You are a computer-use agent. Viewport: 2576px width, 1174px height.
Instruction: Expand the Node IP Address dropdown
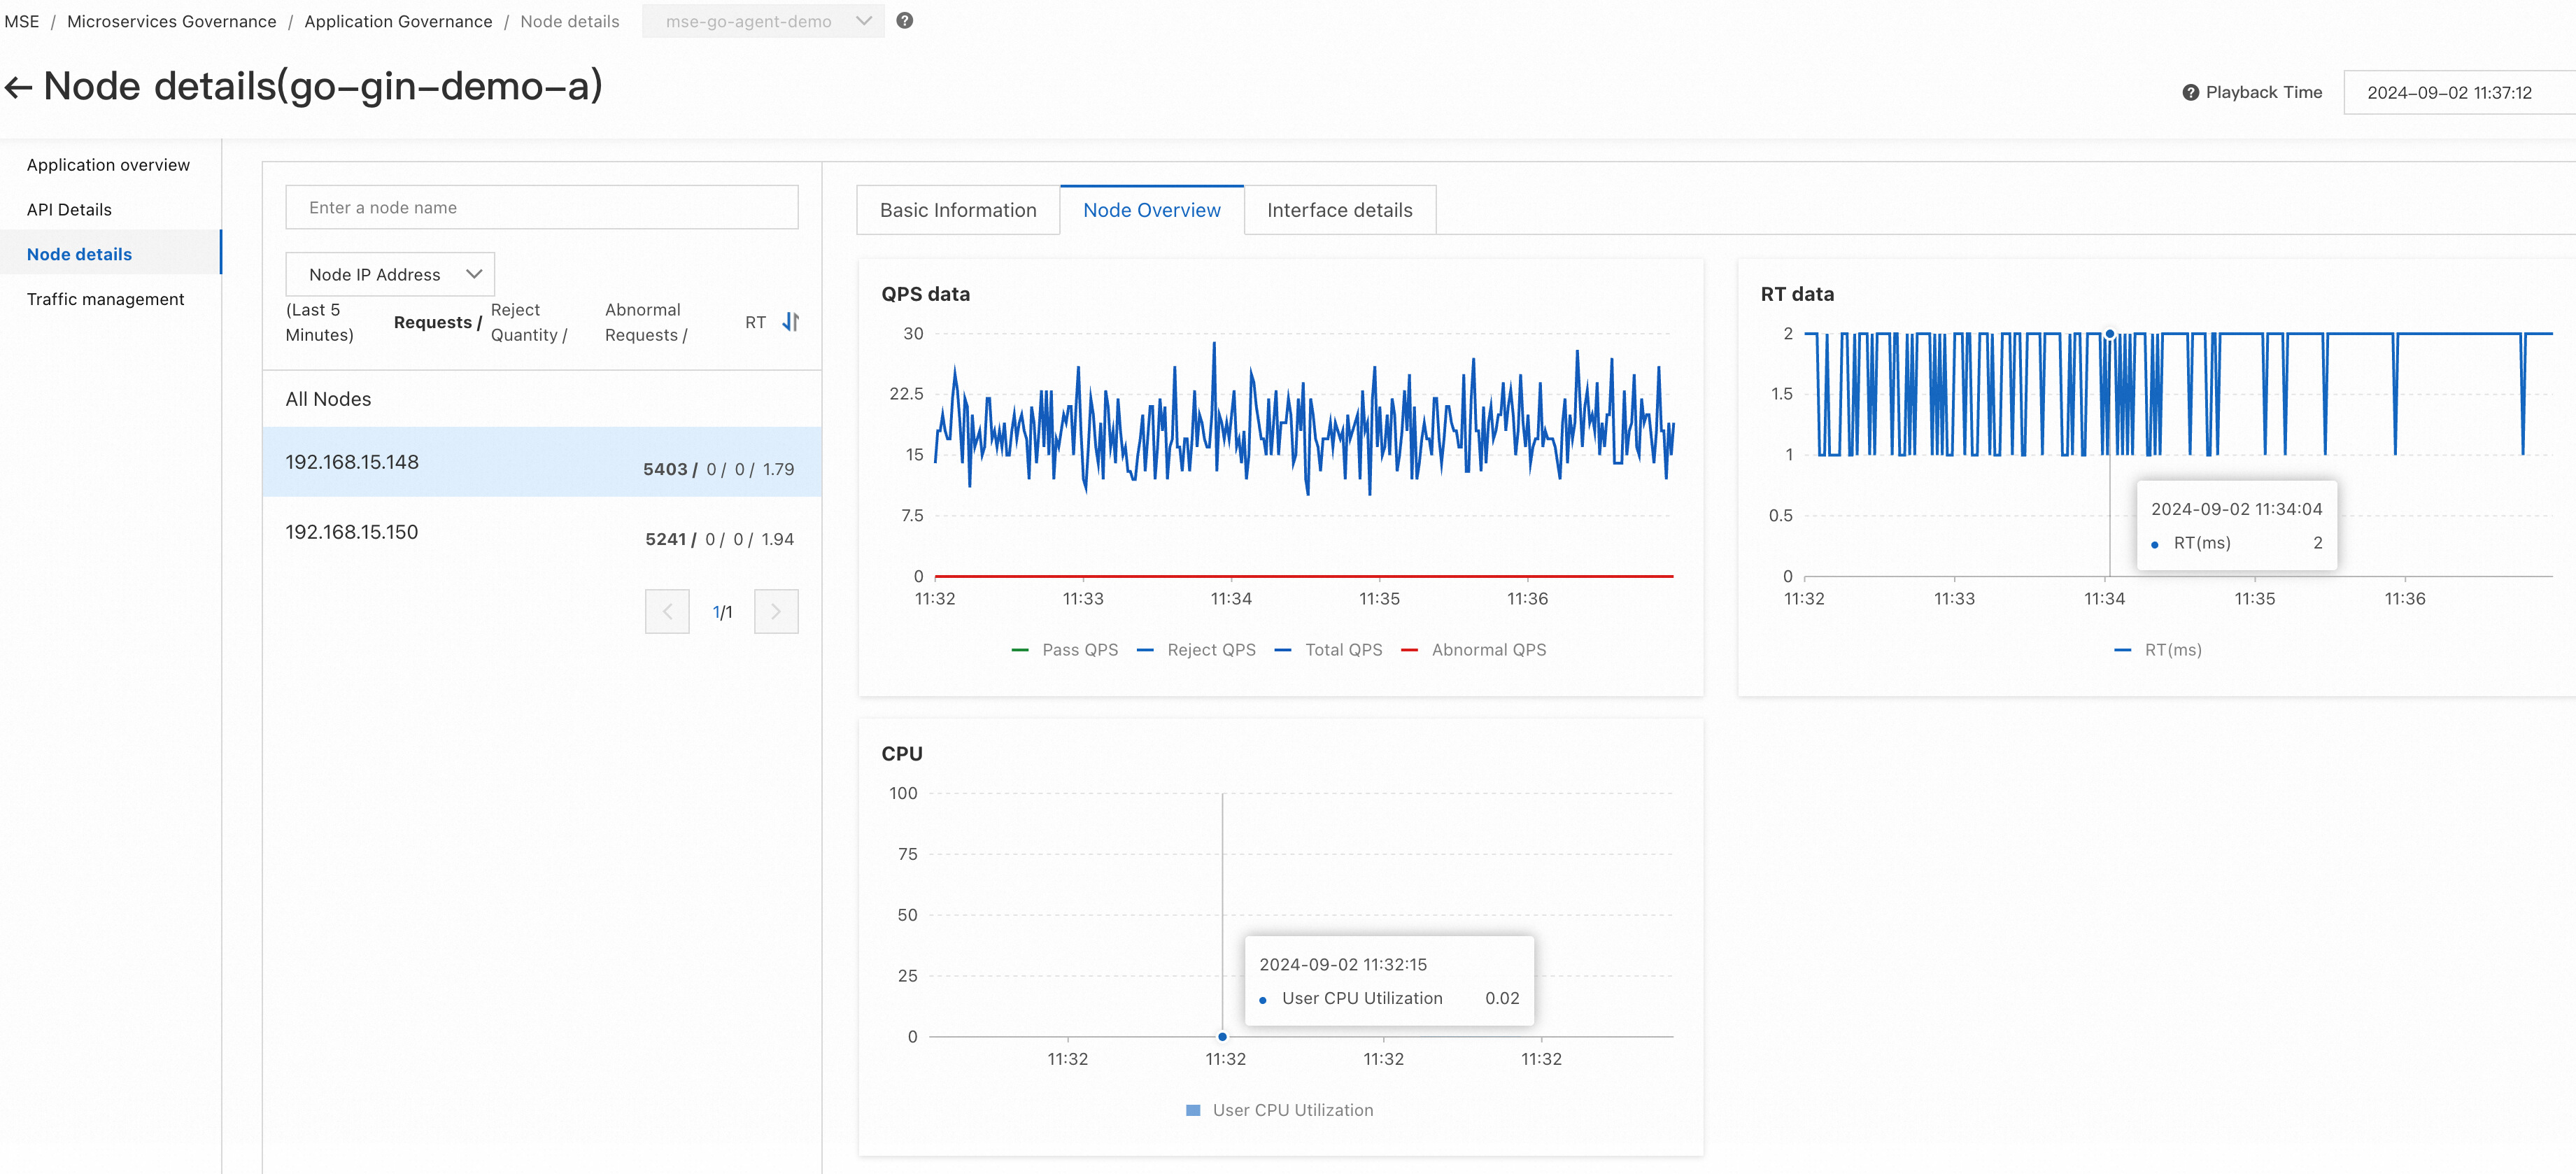click(x=390, y=274)
